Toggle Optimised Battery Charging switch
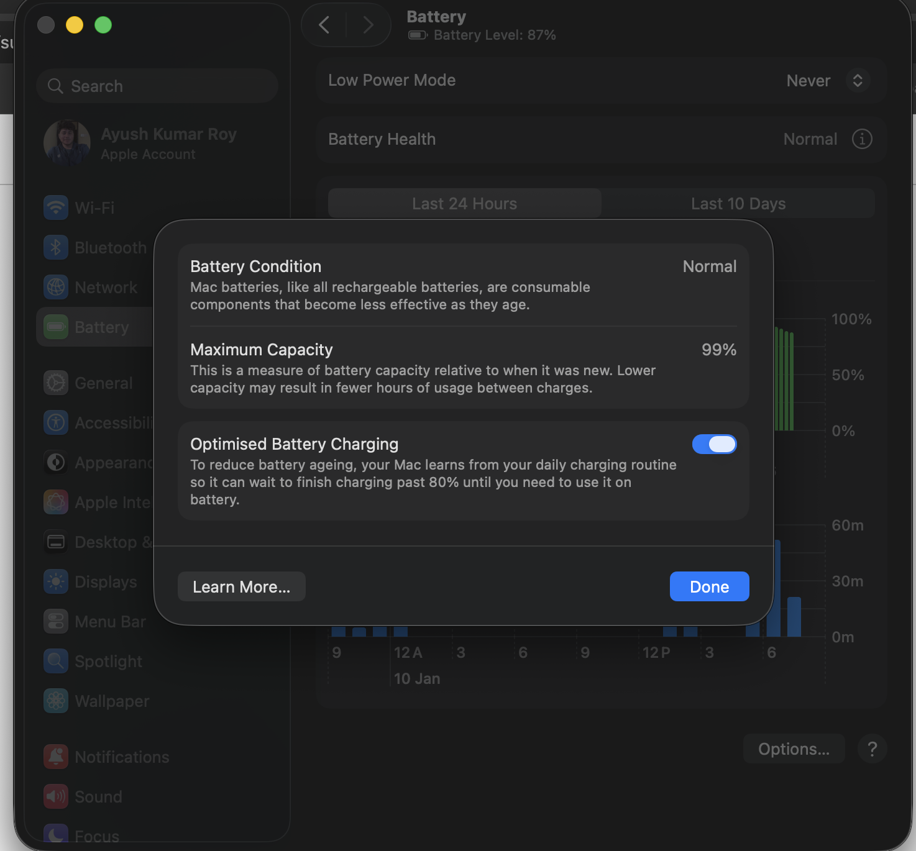 (x=714, y=444)
